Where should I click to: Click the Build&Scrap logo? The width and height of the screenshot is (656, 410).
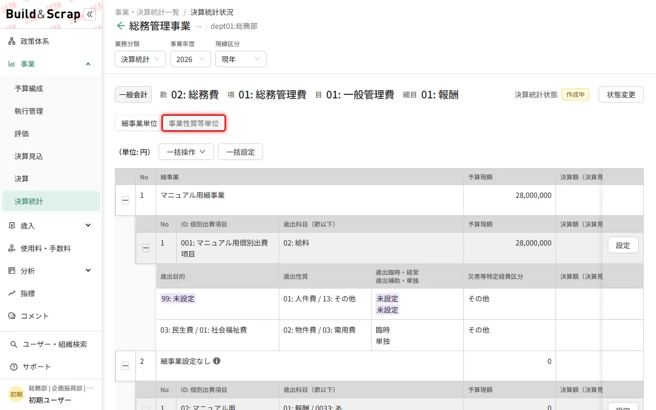point(43,14)
